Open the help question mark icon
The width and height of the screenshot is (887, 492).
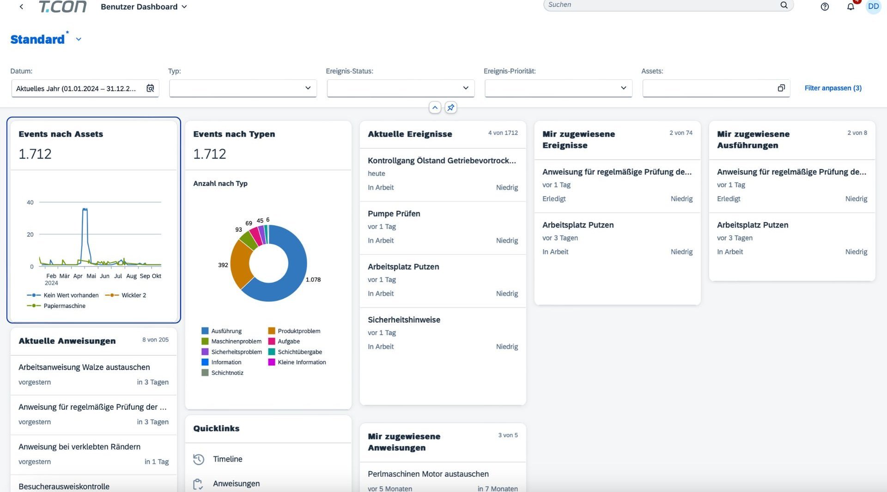825,6
